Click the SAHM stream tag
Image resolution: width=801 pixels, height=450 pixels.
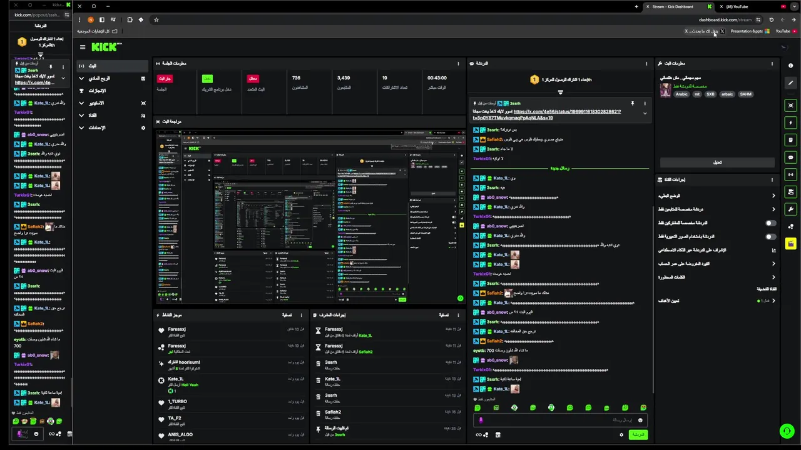tap(745, 94)
